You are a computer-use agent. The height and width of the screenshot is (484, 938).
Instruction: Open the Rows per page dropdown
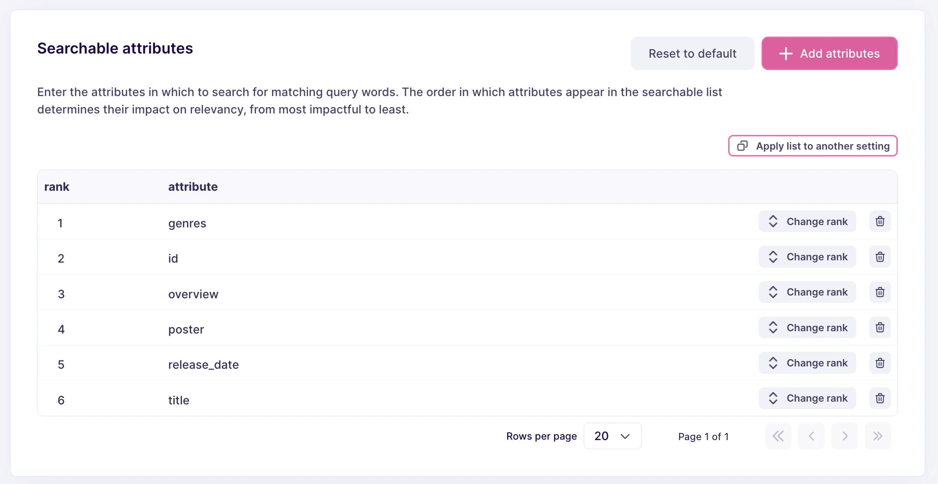[x=613, y=436]
